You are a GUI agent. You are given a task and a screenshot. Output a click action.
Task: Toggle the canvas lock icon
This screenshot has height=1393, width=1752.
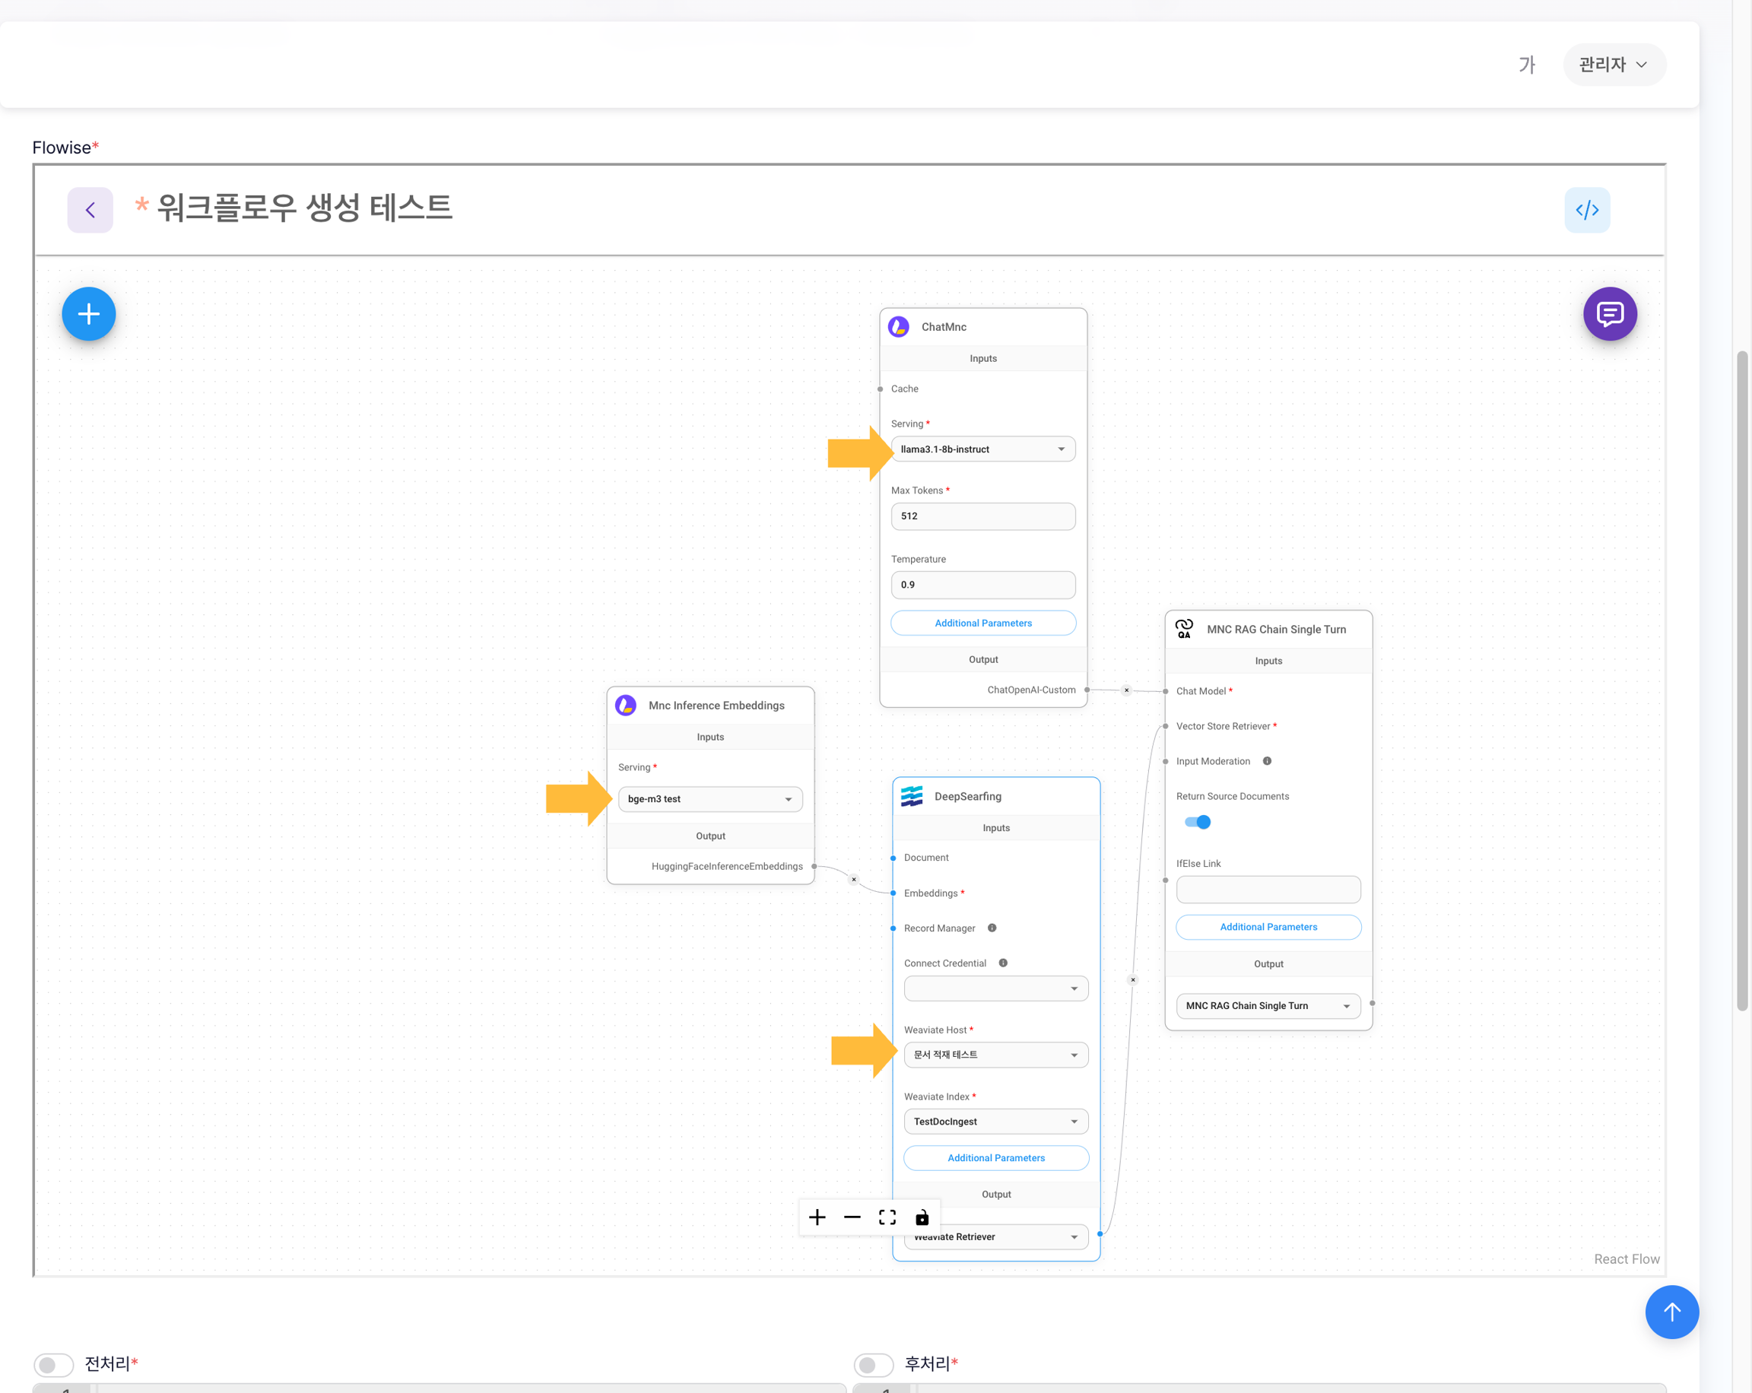point(922,1217)
